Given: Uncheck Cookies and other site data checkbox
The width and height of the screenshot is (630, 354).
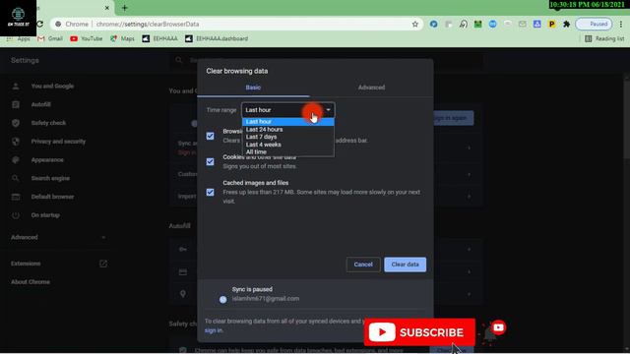Looking at the screenshot, I should point(210,161).
